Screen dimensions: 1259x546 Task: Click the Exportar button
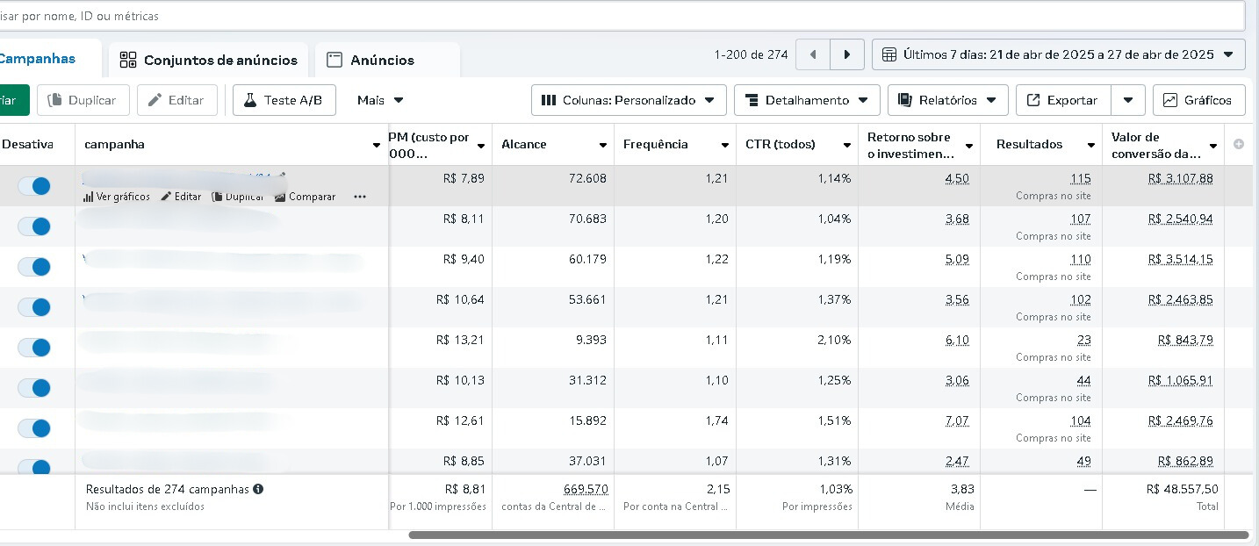[1063, 100]
